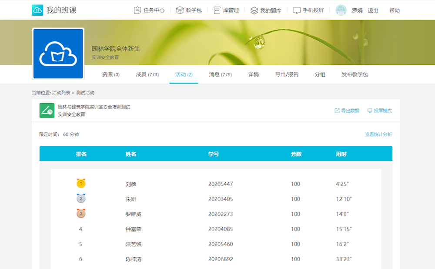Image resolution: width=435 pixels, height=269 pixels.
Task: Click the 库管理 archive icon
Action: coord(217,10)
